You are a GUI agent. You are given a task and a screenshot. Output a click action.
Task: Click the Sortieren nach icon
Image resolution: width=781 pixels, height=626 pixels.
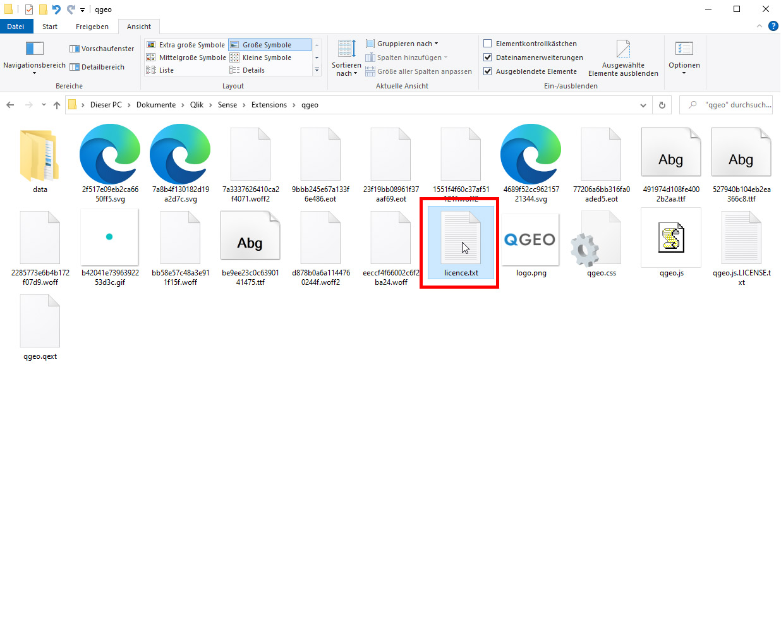click(346, 49)
